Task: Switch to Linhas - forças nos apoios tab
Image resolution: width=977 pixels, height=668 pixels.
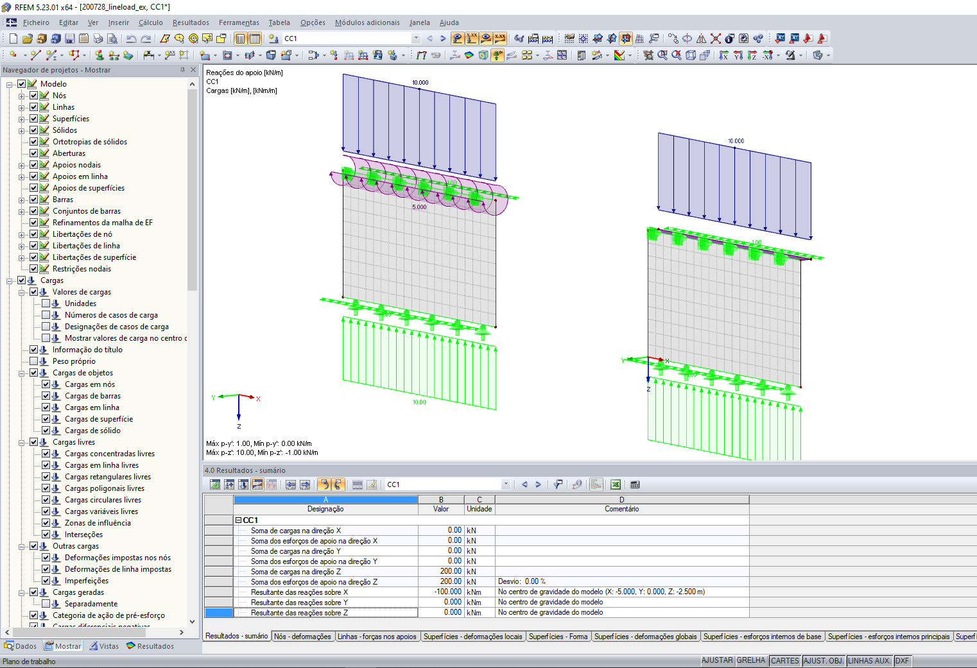Action: (x=377, y=637)
